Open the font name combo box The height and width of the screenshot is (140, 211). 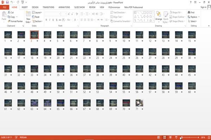tap(52, 14)
